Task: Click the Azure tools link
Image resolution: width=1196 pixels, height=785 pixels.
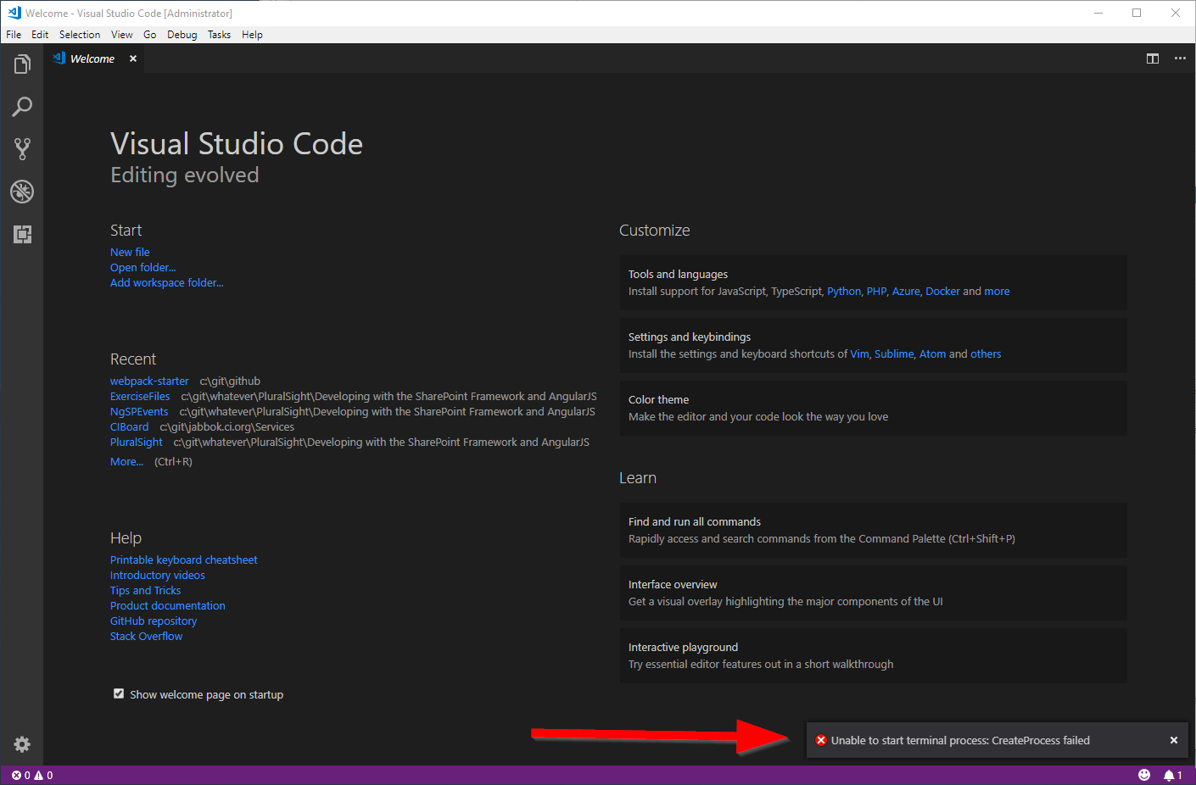Action: point(905,291)
